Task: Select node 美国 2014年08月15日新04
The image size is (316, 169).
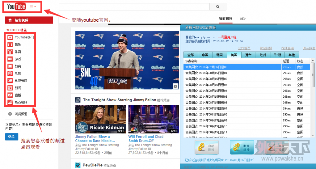Action: 247,91
